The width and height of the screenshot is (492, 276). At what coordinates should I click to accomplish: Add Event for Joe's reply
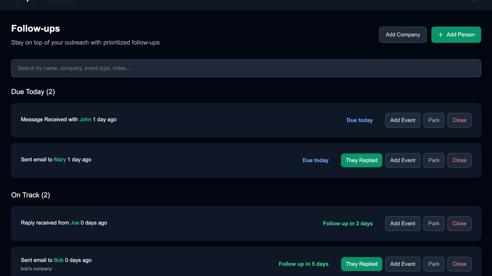point(402,223)
